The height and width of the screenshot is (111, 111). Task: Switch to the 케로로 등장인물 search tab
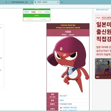point(19,2)
